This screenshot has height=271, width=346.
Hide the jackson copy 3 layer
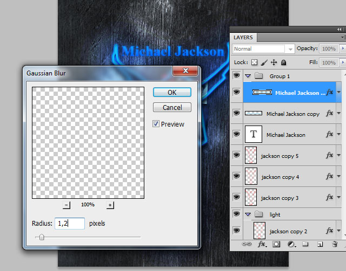coord(236,197)
